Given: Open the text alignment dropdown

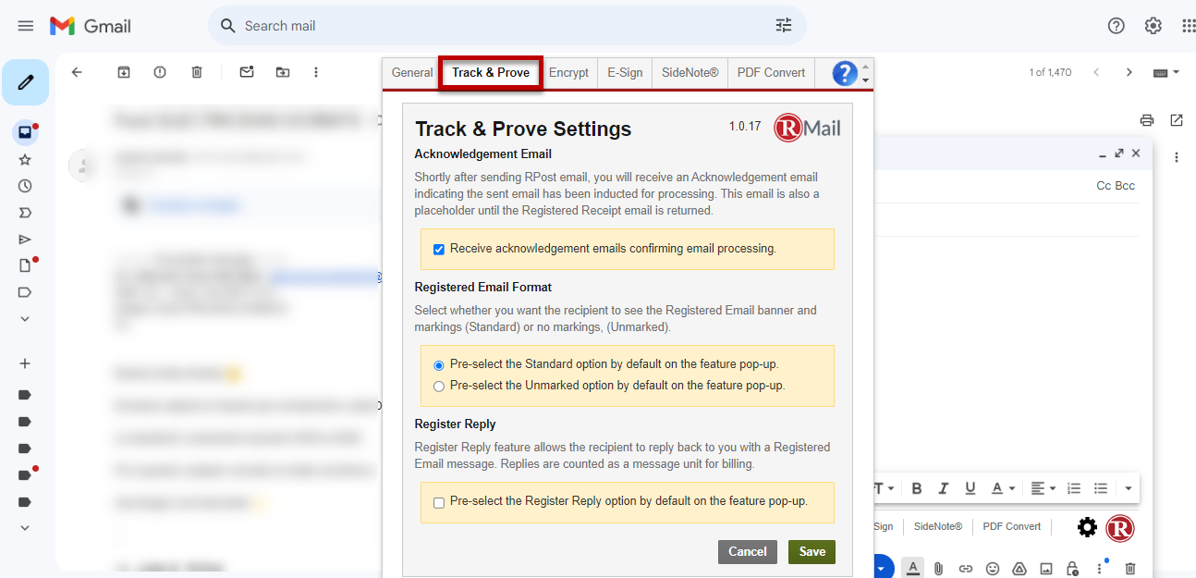Looking at the screenshot, I should pyautogui.click(x=1043, y=488).
